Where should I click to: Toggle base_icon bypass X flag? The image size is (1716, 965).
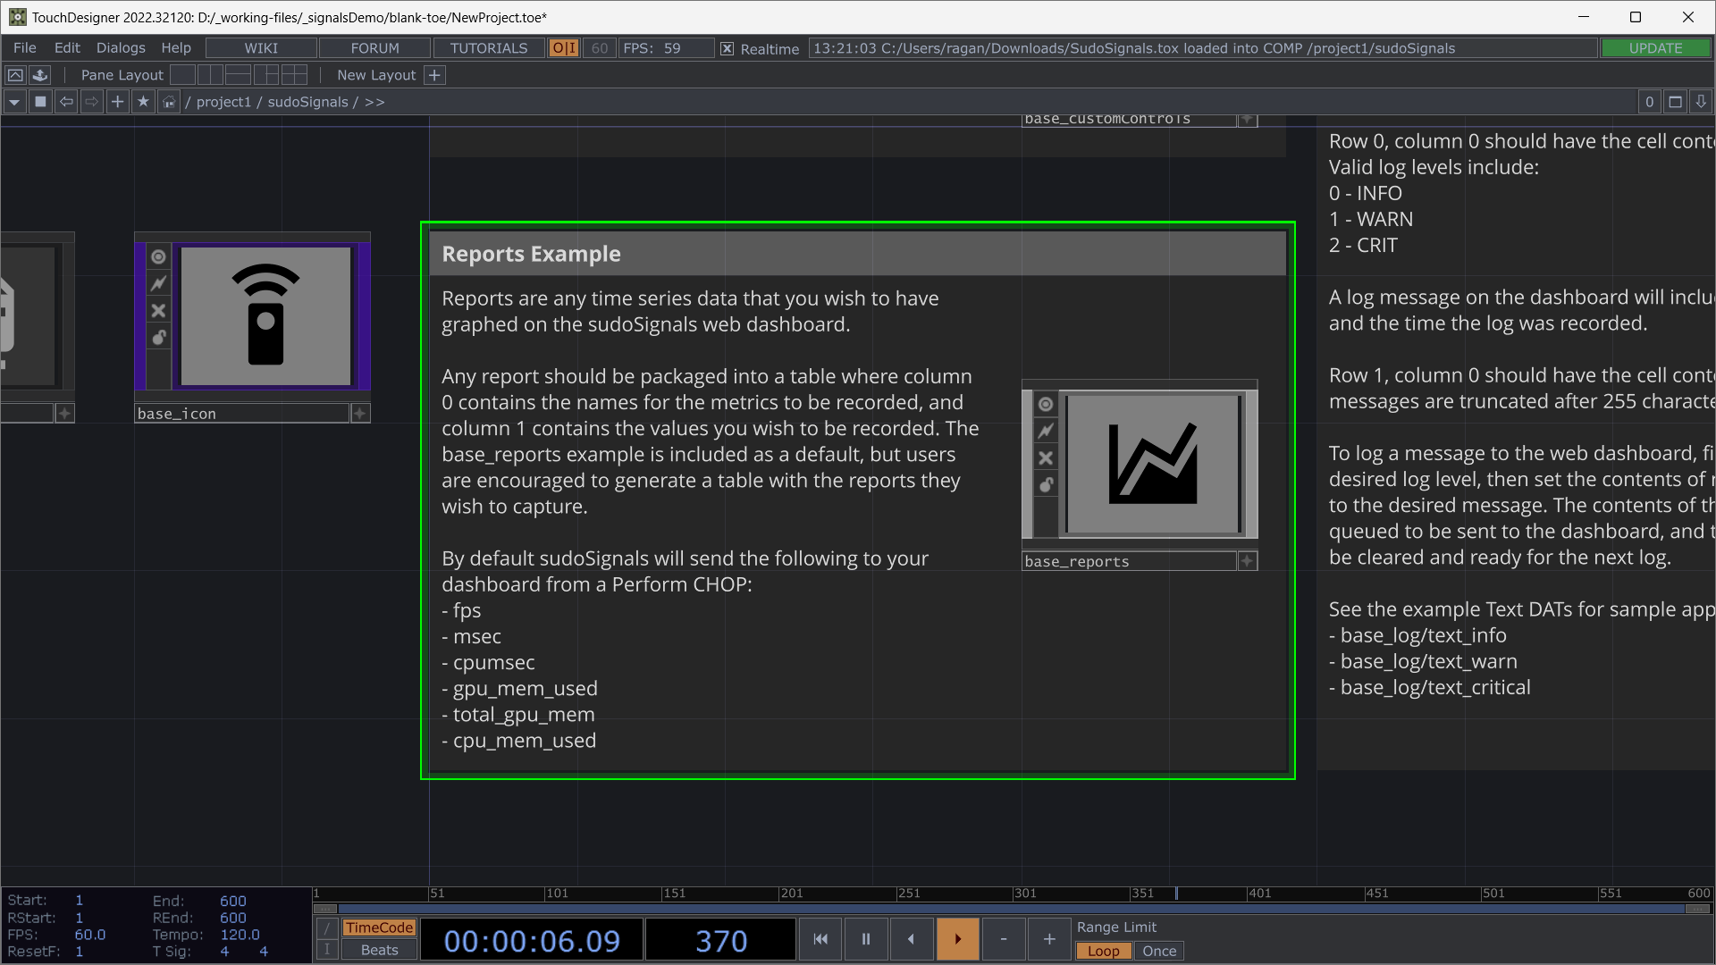pyautogui.click(x=158, y=311)
